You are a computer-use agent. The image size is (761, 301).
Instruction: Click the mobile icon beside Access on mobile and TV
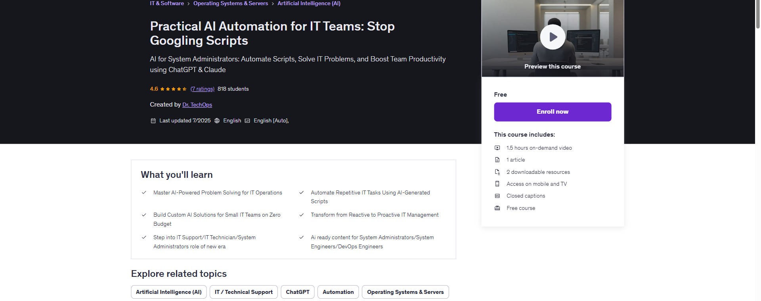pyautogui.click(x=497, y=184)
